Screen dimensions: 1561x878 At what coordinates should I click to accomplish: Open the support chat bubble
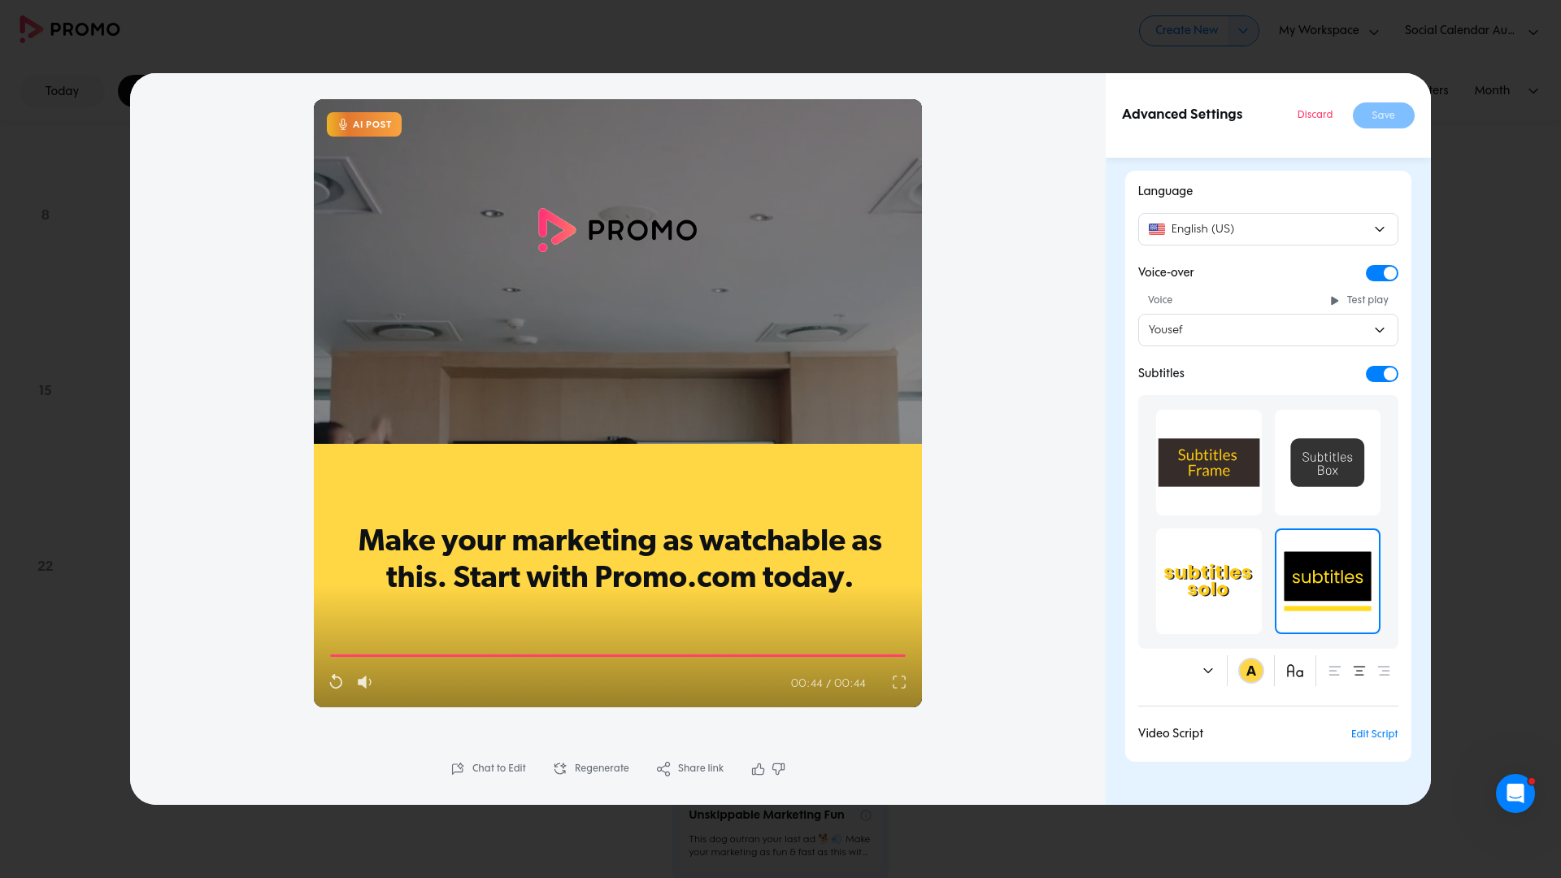[x=1515, y=793]
